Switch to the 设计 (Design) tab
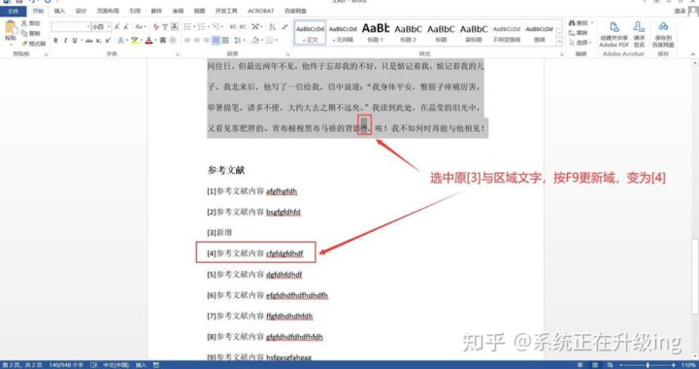699x369 pixels. point(81,11)
